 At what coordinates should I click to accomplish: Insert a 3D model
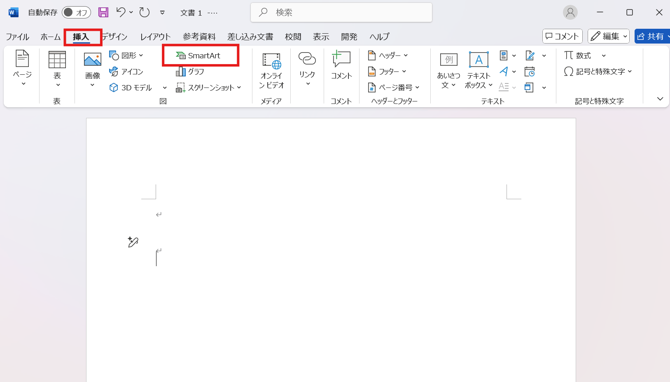tap(131, 87)
